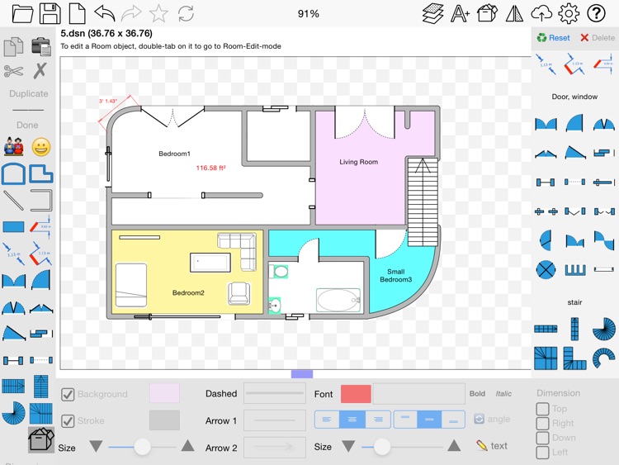Image resolution: width=619 pixels, height=465 pixels.
Task: Decrease font Size with down arrow
Action: pos(348,447)
